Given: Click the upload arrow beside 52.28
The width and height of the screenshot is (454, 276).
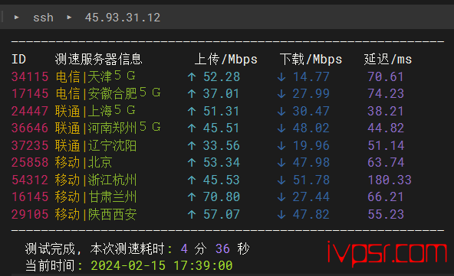Looking at the screenshot, I should (x=192, y=76).
